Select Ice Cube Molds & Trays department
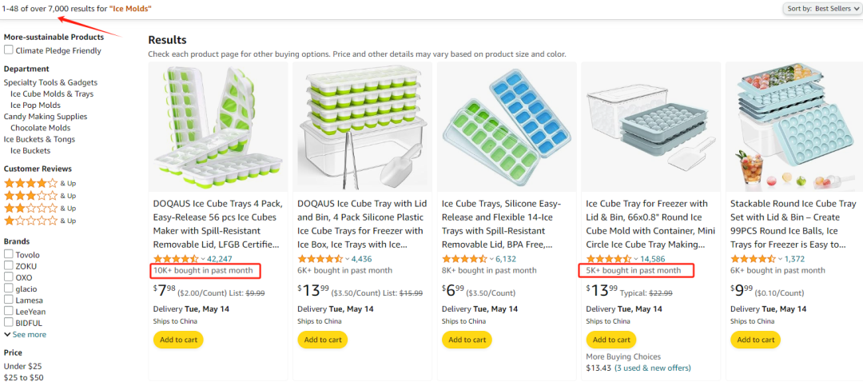The width and height of the screenshot is (863, 382). click(x=52, y=94)
